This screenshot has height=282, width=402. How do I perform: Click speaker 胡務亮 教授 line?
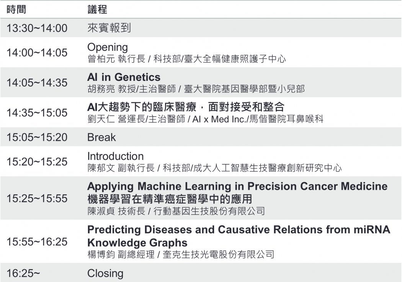[196, 89]
